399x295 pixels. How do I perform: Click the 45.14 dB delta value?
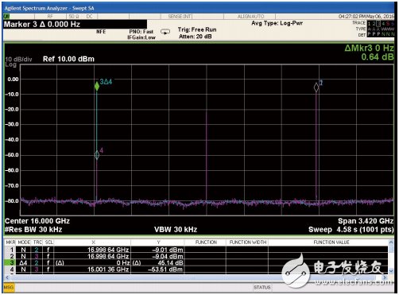[x=170, y=263]
